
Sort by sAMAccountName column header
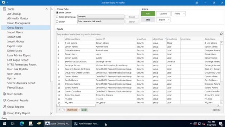coord(79,39)
